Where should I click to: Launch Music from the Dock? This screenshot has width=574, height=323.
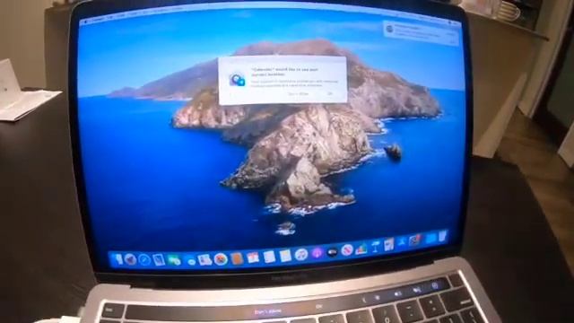pos(301,254)
